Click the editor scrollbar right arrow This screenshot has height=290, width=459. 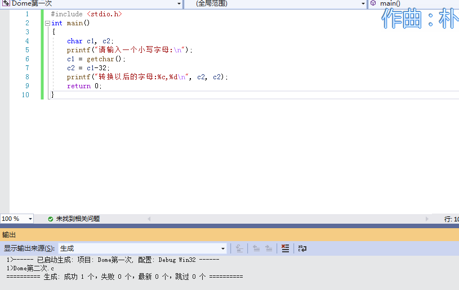click(427, 219)
